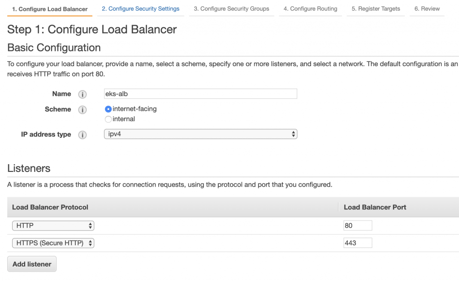Image resolution: width=459 pixels, height=281 pixels.
Task: Open the HTTP protocol dropdown
Action: tap(53, 226)
